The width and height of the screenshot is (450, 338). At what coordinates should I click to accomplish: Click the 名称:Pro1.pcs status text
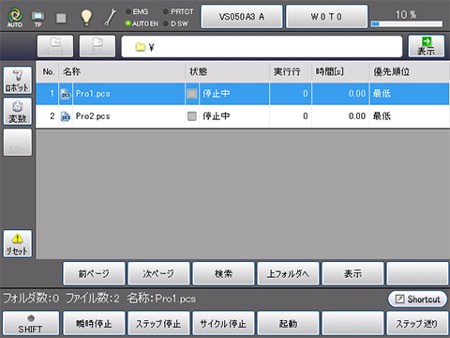[x=161, y=299]
